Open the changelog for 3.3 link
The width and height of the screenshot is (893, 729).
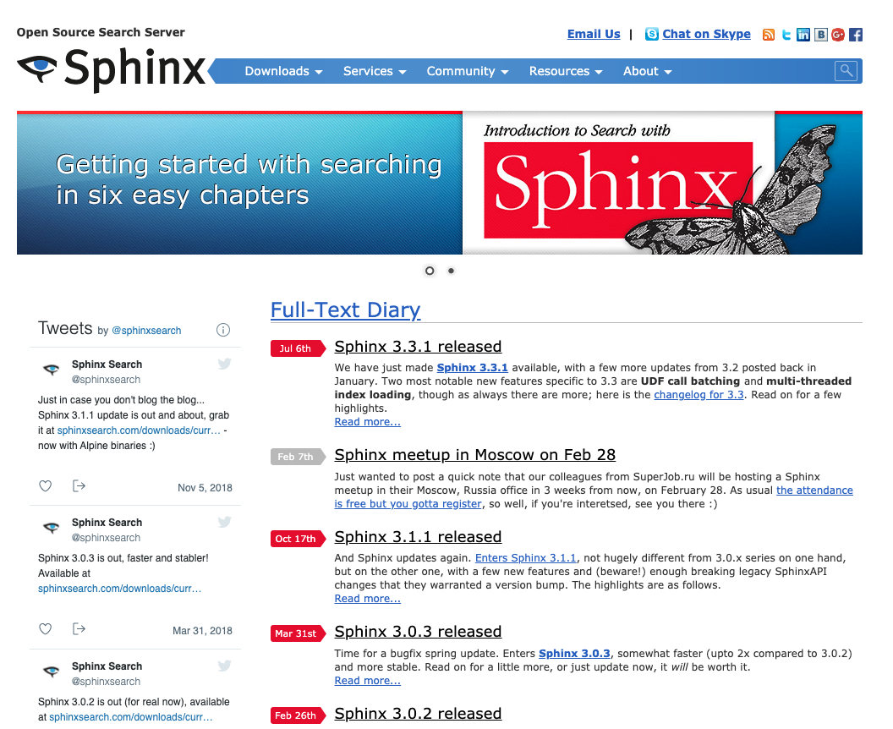[x=699, y=395]
